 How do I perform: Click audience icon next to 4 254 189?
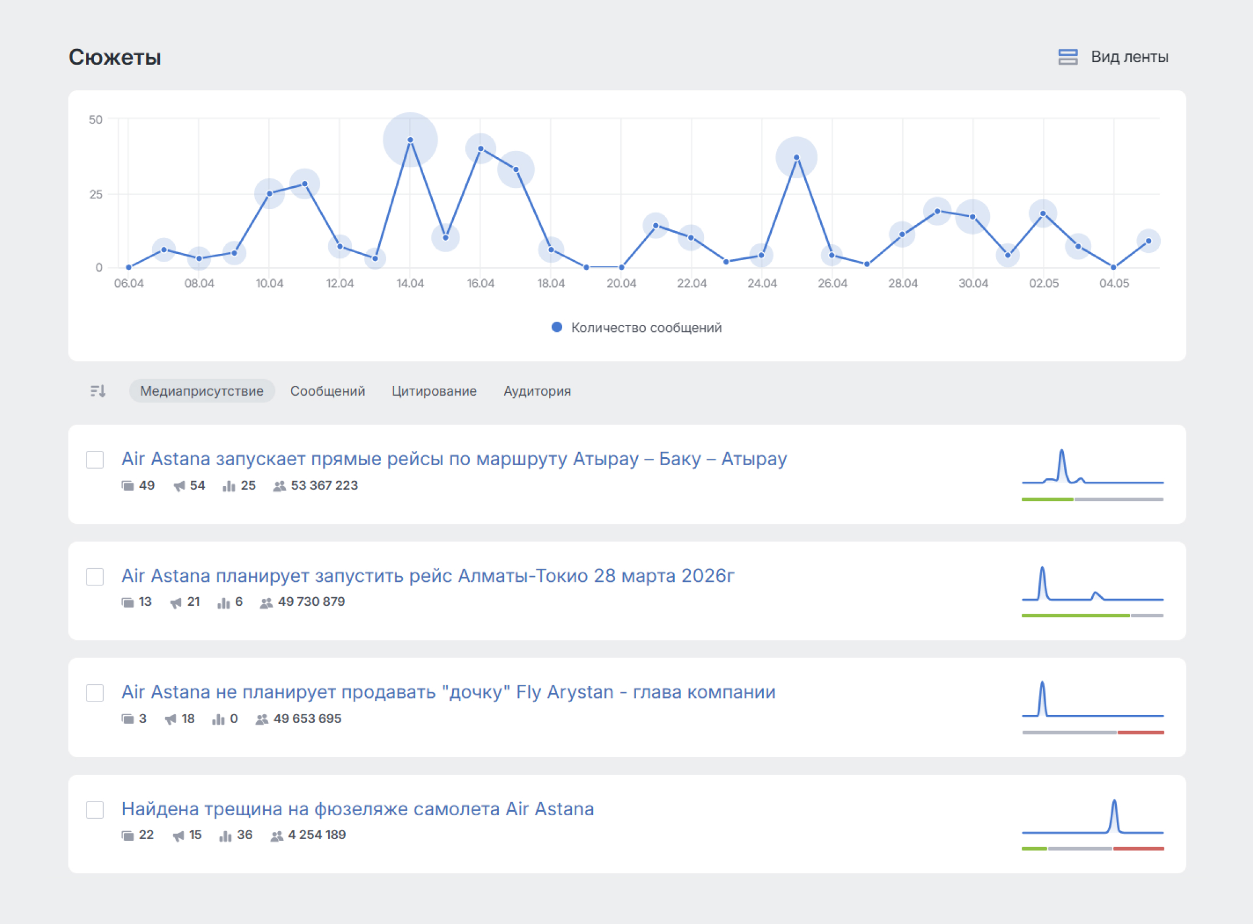click(x=276, y=835)
